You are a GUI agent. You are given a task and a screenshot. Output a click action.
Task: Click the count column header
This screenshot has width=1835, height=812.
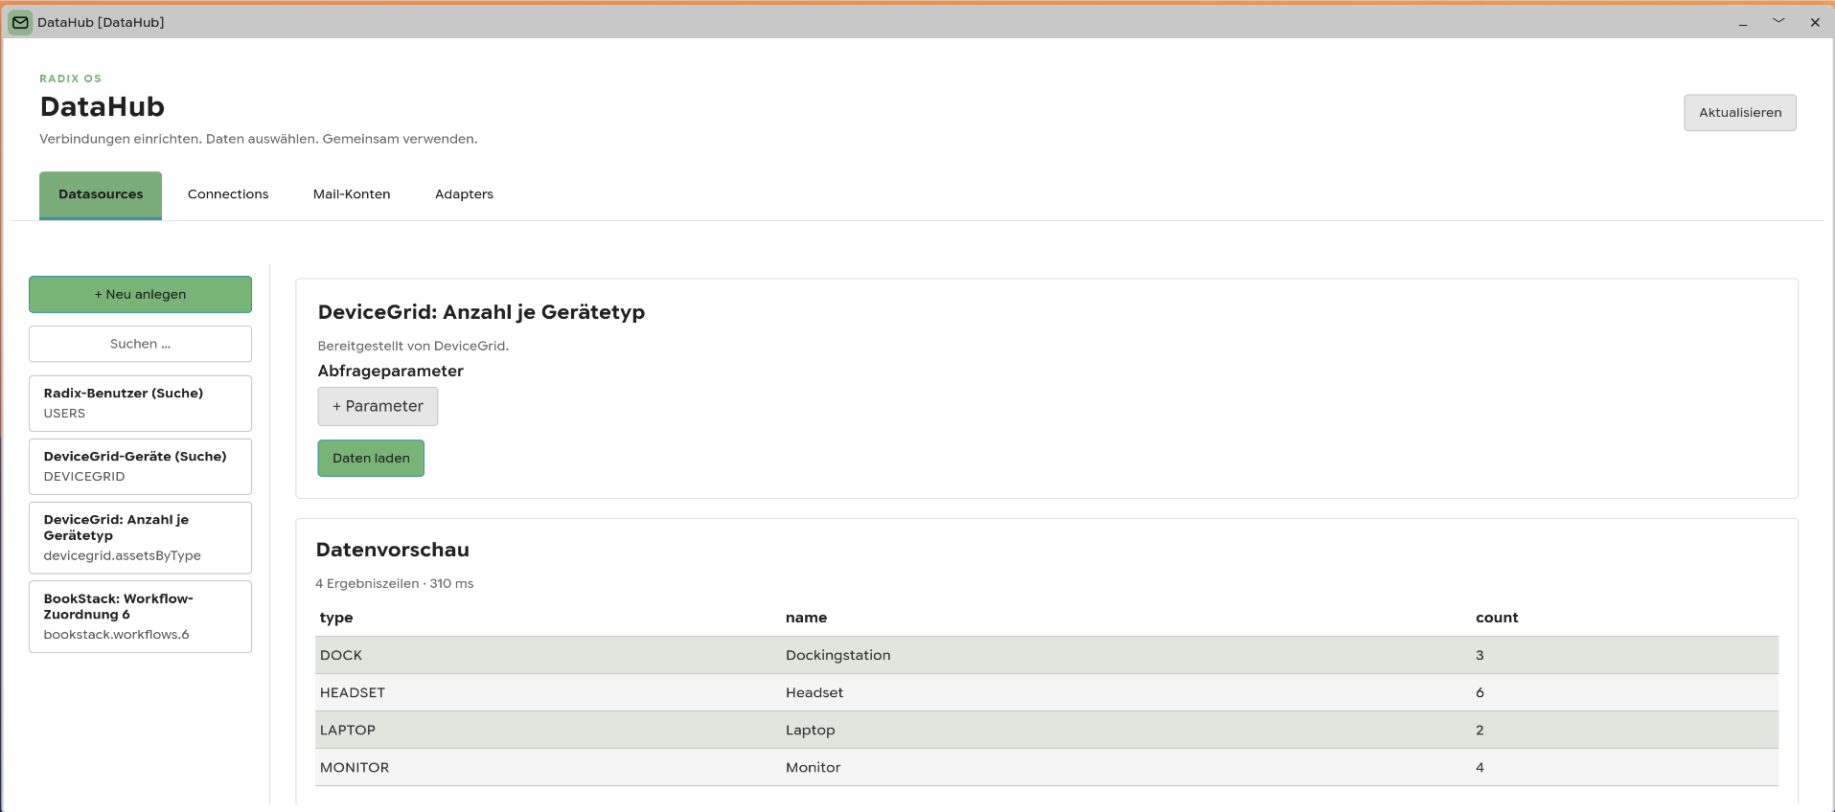pyautogui.click(x=1497, y=618)
